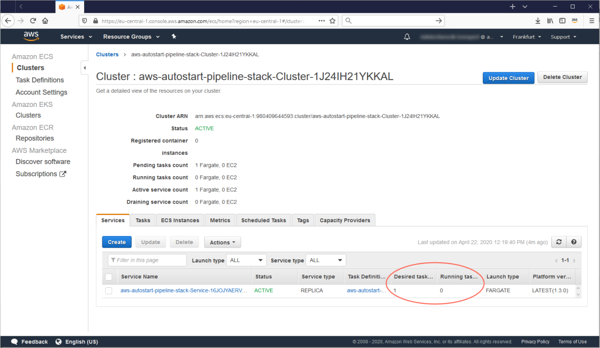Click the globe icon beside English (US)

[x=59, y=341]
